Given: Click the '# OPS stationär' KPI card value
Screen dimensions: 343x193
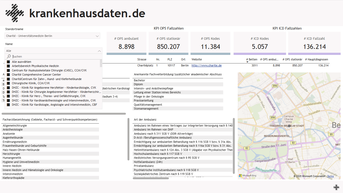Looking at the screenshot, I should pyautogui.click(x=169, y=47).
